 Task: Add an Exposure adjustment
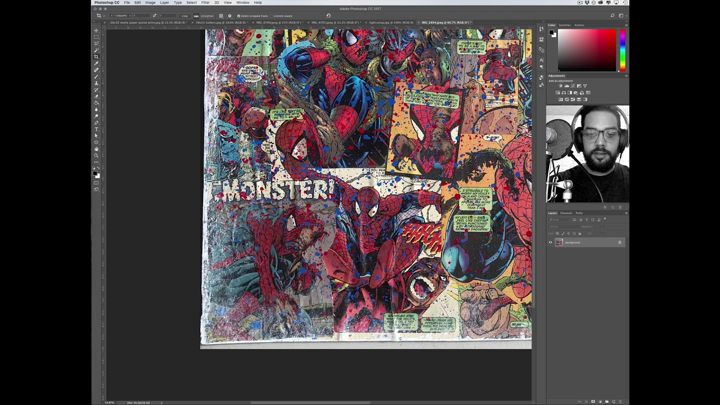pos(579,86)
